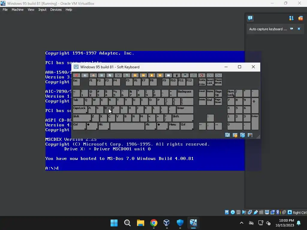Click the numpad plus key
Image resolution: width=307 pixels, height=230 pixels.
pyautogui.click(x=255, y=106)
